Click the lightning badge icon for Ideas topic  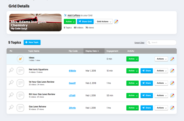point(20,59)
